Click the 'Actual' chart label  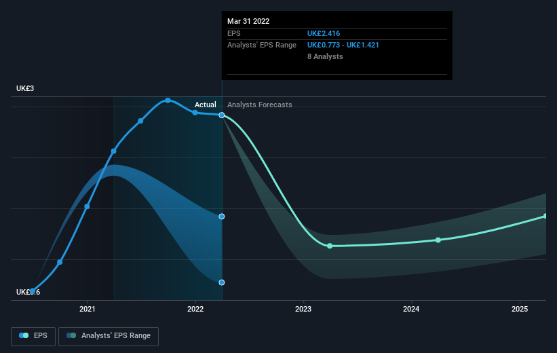point(206,105)
